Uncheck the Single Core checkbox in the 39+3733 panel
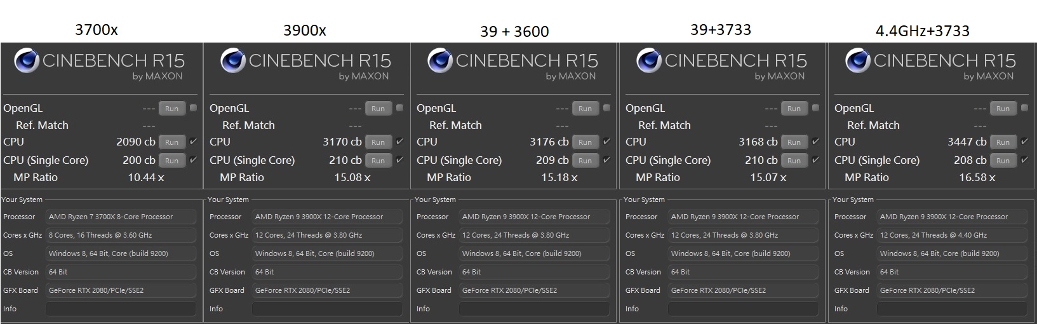The width and height of the screenshot is (1037, 324). [x=815, y=160]
